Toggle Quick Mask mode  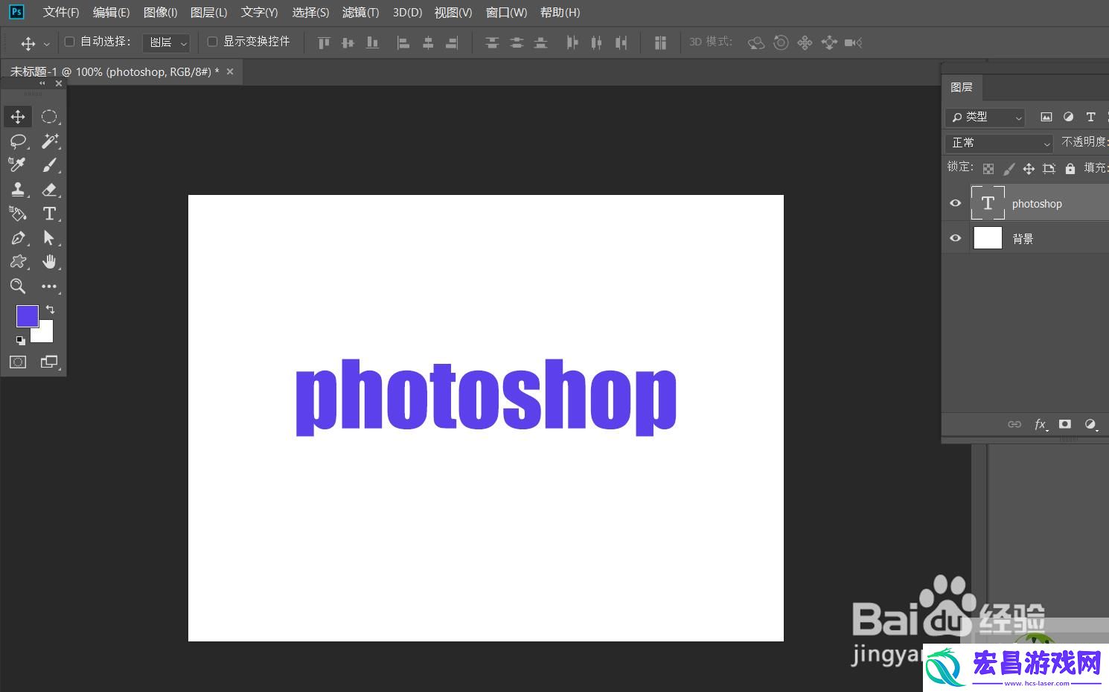tap(18, 362)
